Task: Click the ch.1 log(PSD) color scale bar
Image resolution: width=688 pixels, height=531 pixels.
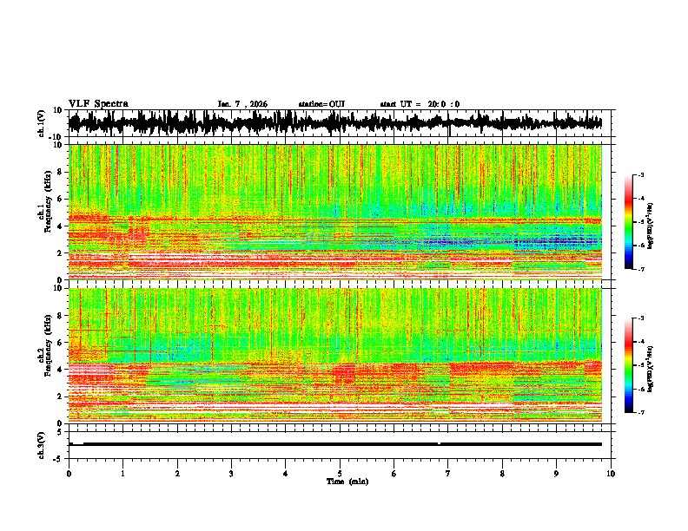Action: (x=628, y=222)
